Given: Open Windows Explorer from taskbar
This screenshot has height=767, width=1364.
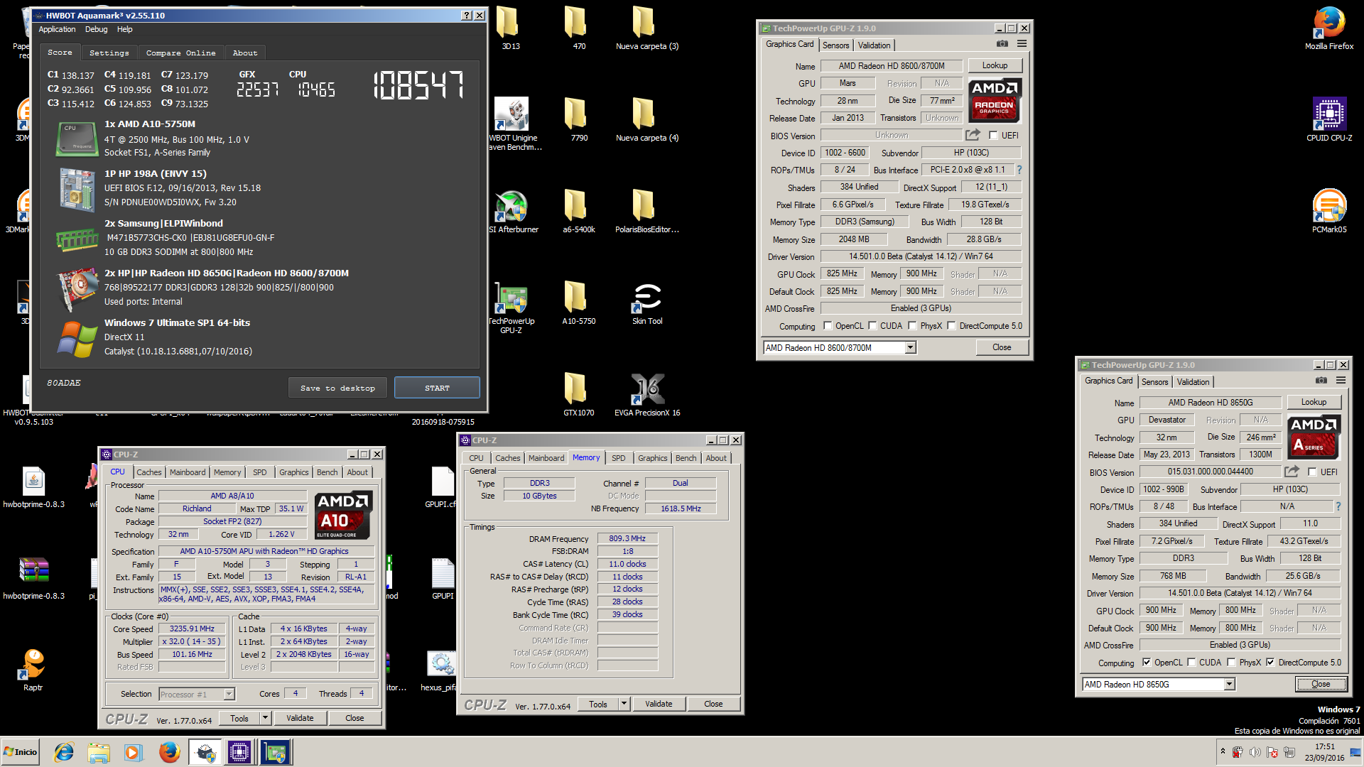Looking at the screenshot, I should [x=99, y=752].
